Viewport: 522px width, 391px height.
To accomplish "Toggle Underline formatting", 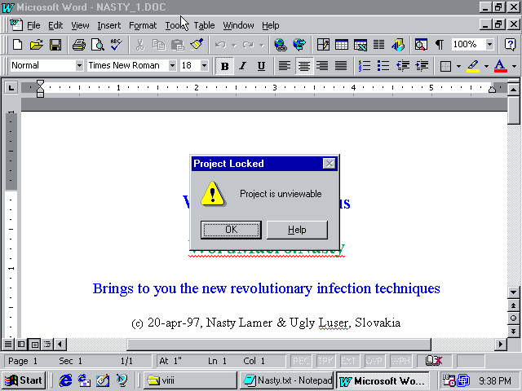I will [x=261, y=66].
